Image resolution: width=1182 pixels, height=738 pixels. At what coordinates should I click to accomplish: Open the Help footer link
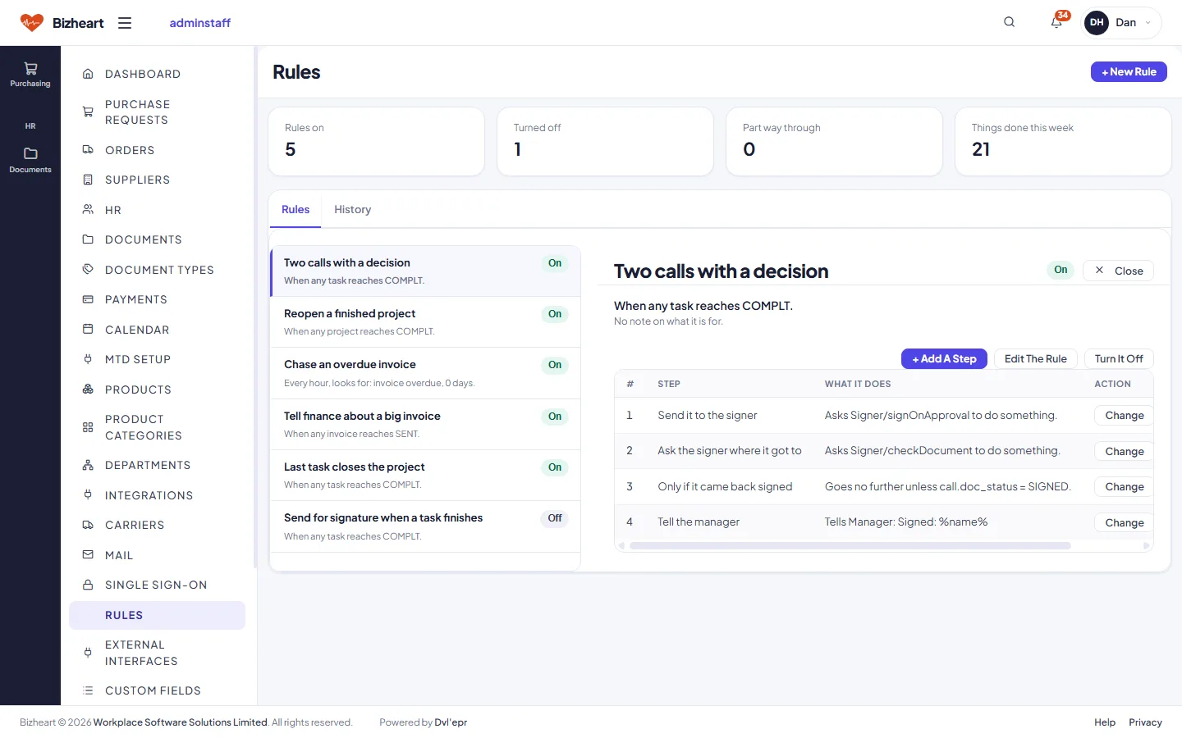[x=1105, y=722]
